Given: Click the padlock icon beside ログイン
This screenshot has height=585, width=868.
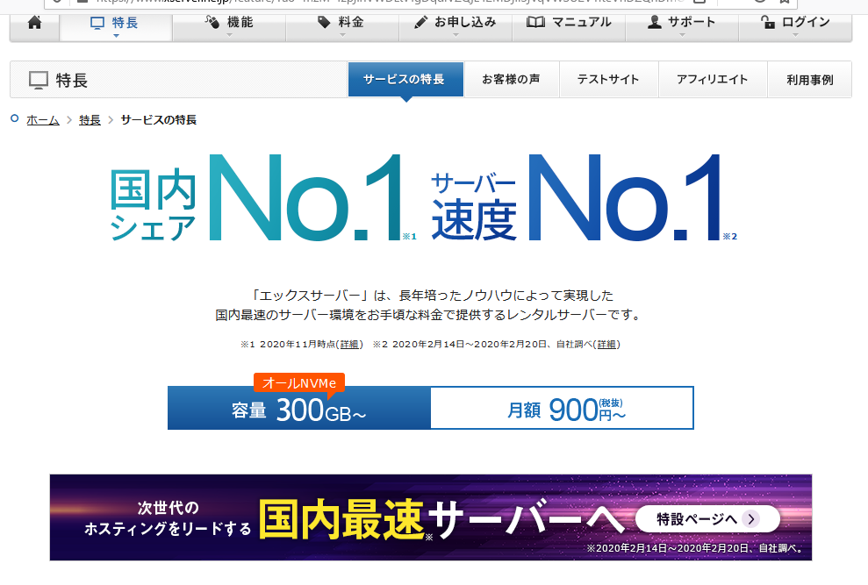Looking at the screenshot, I should click(x=767, y=22).
